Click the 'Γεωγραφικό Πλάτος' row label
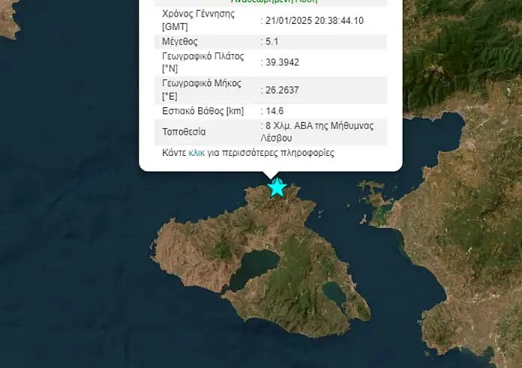522x368 pixels. 203,56
